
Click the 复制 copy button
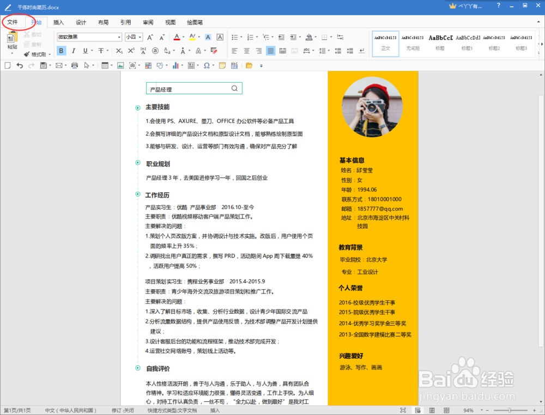coord(32,45)
